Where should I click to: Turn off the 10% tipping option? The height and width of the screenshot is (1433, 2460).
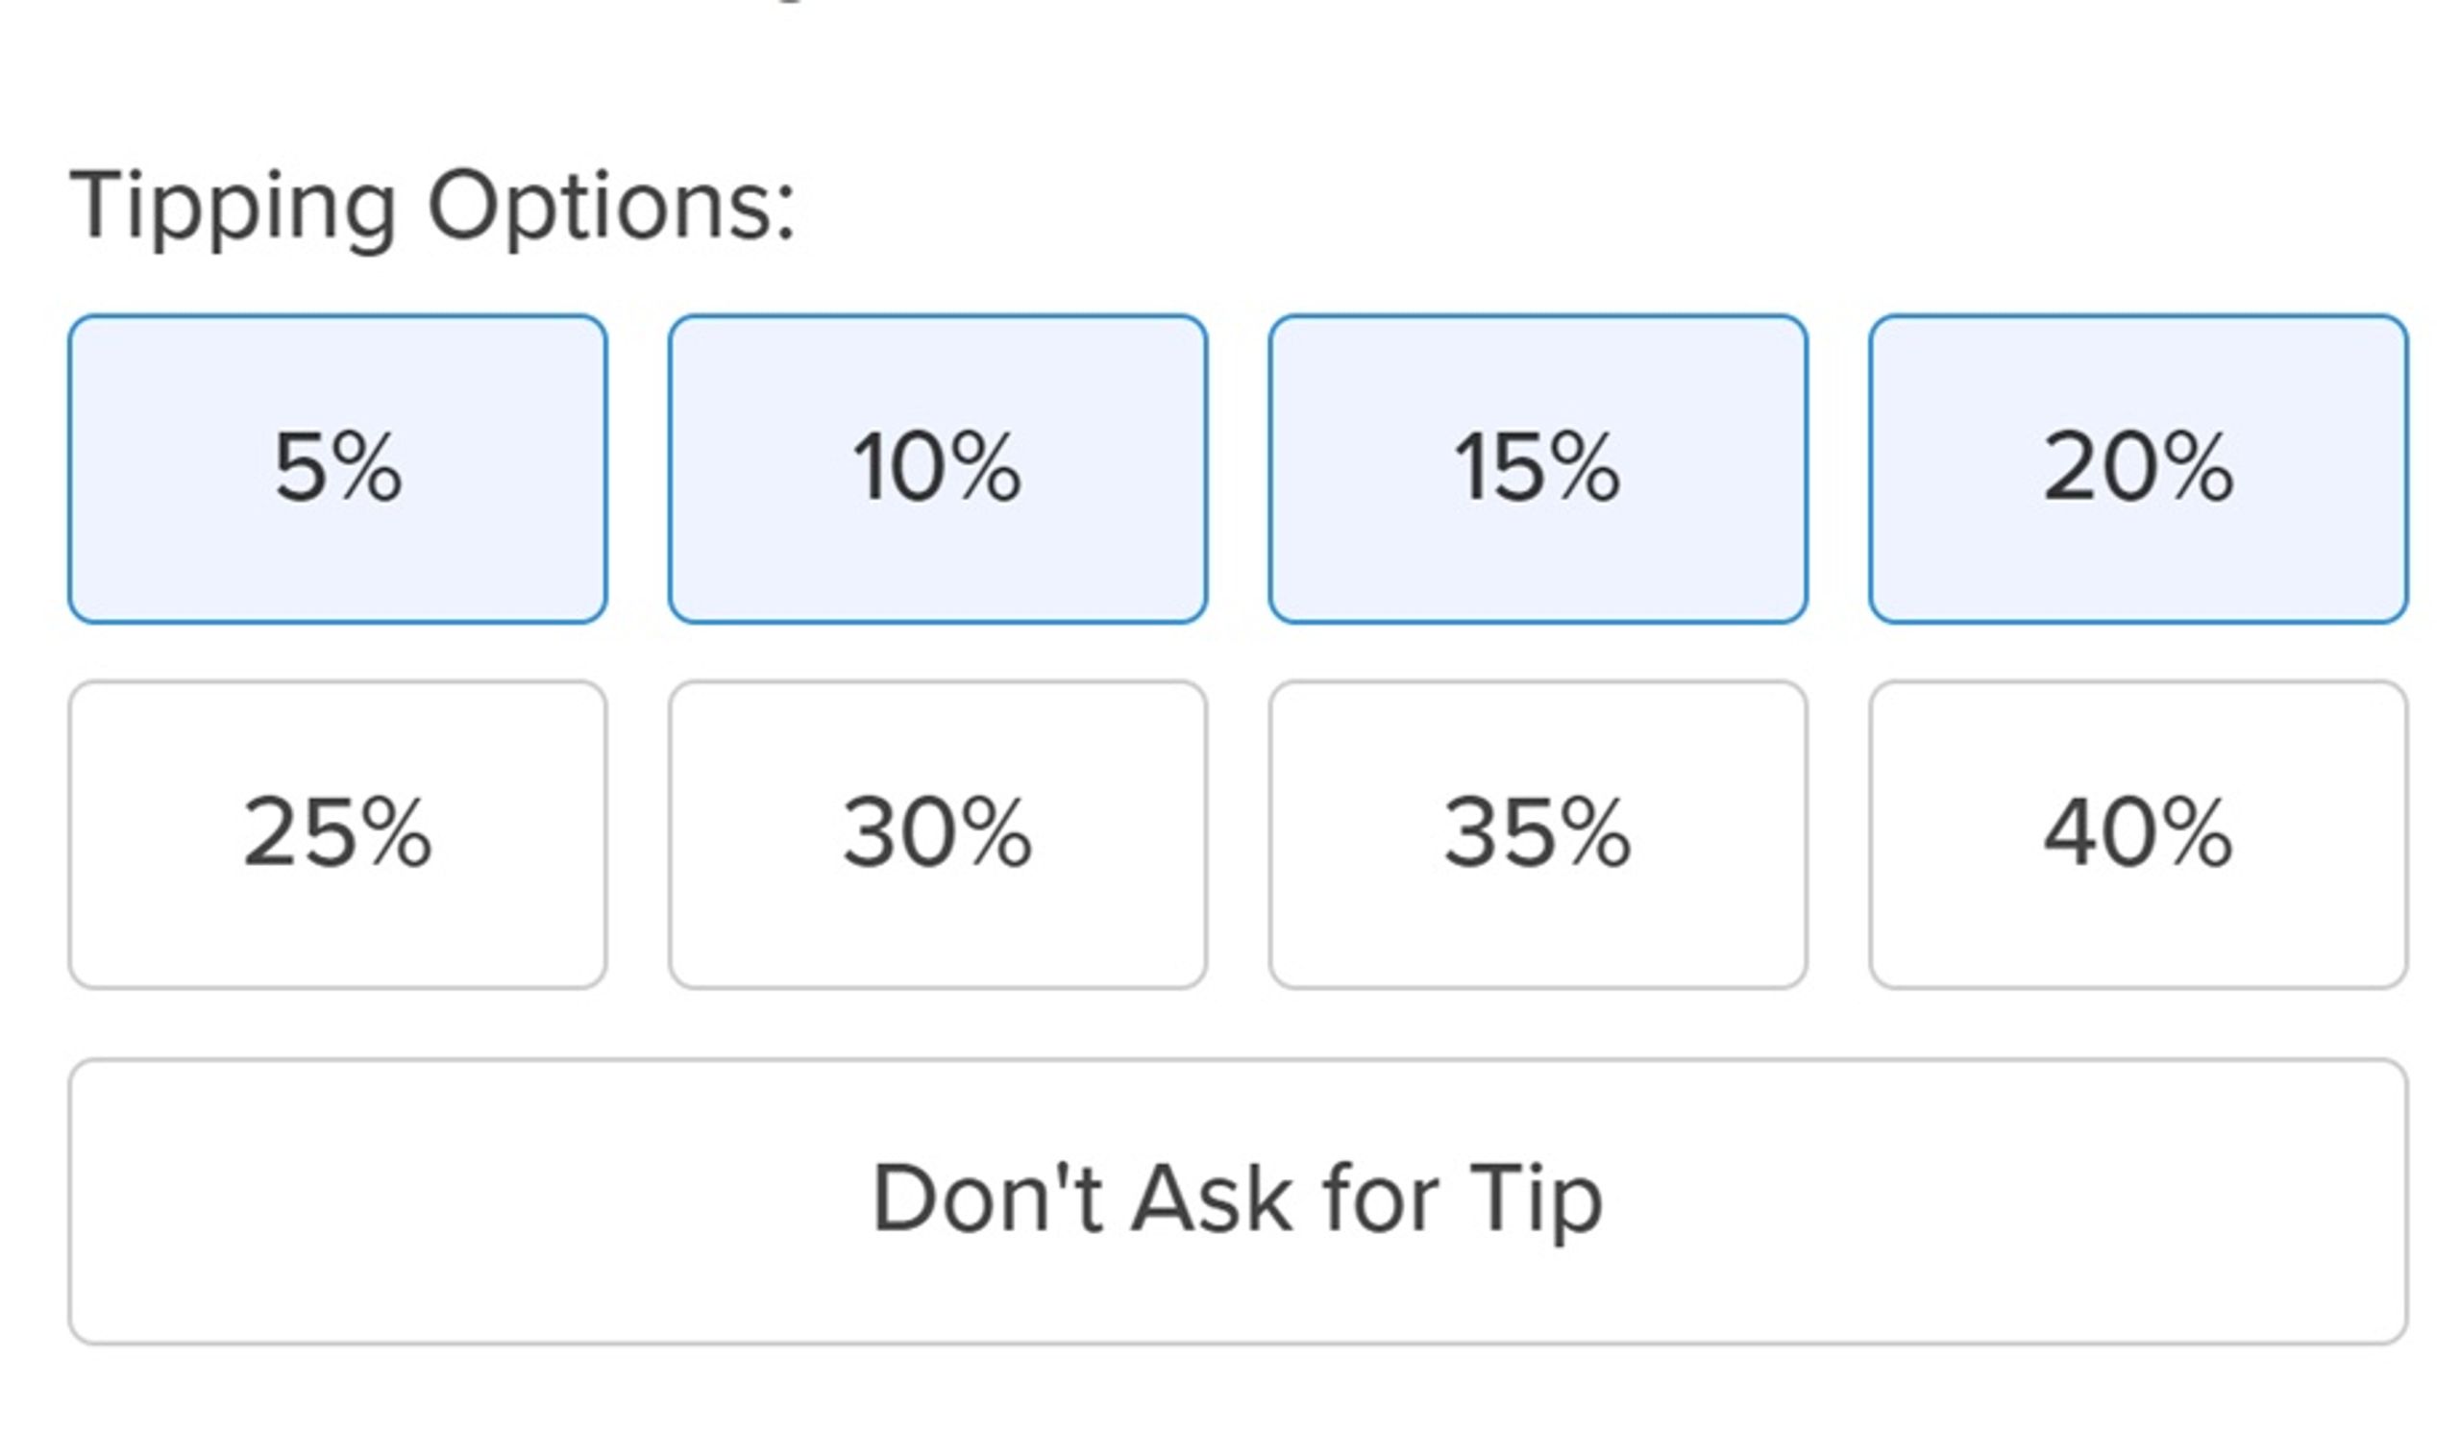[937, 469]
